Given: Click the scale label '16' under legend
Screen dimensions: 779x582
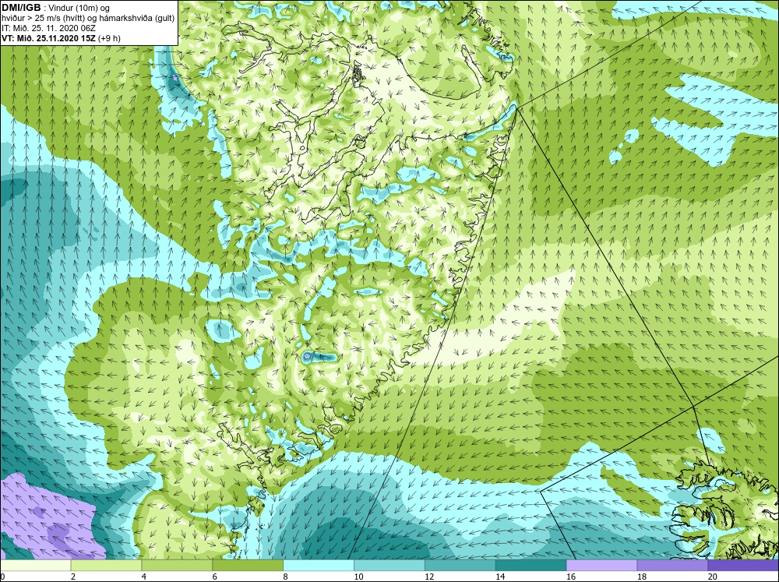Looking at the screenshot, I should (x=570, y=577).
